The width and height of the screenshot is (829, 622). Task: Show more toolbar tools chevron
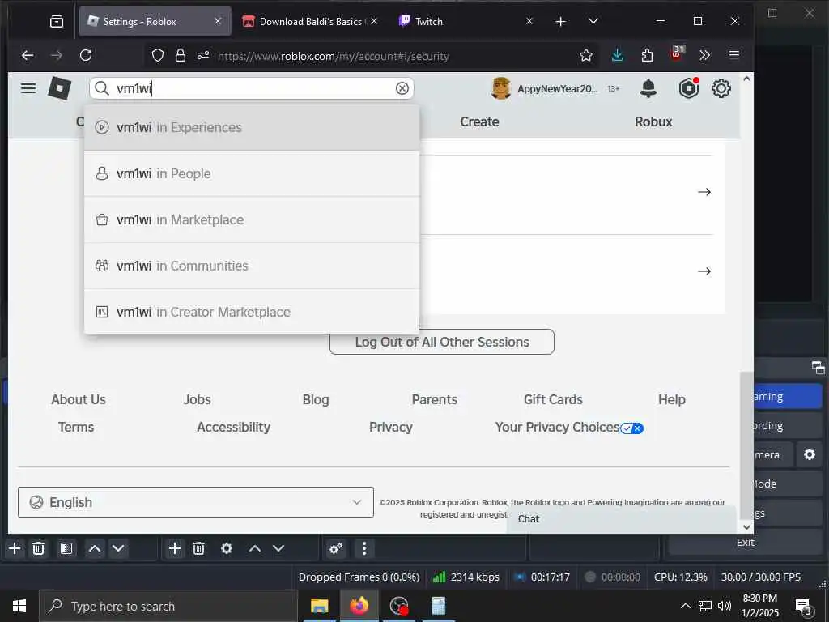704,56
